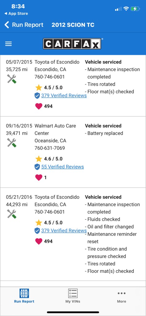Return to App Store via status bar
The height and width of the screenshot is (316, 146).
point(16,14)
